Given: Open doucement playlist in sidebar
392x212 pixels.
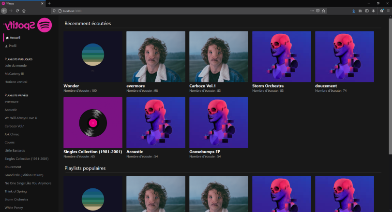Looking at the screenshot, I should (x=13, y=167).
